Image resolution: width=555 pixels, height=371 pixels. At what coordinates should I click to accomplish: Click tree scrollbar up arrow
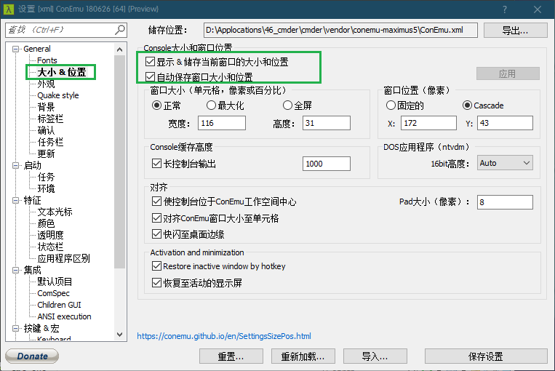click(119, 49)
